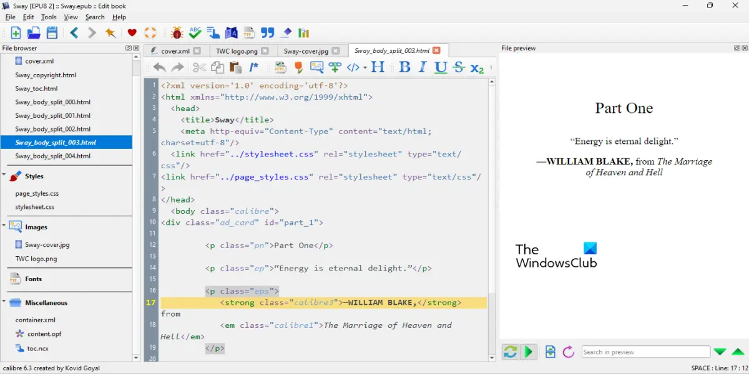Click the back arrow in the main toolbar
749x374 pixels.
tap(74, 33)
